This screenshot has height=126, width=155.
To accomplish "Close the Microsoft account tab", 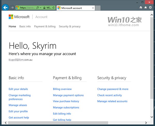I will [93, 8].
